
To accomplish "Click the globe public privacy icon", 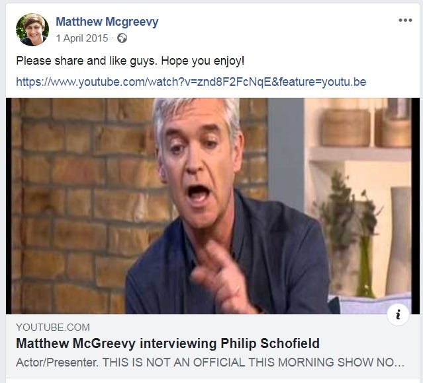I will tap(122, 38).
